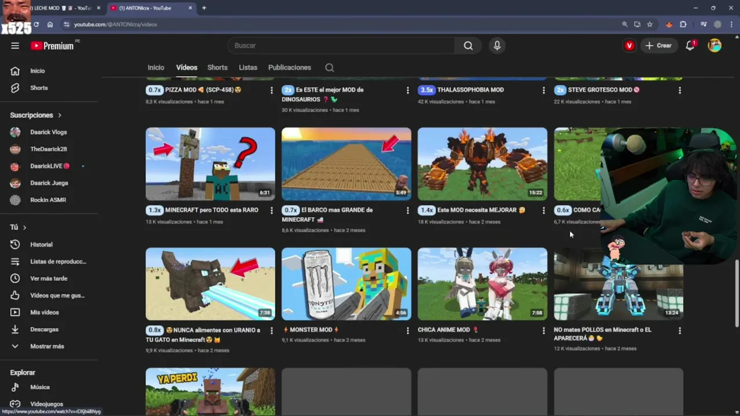Switch to channel Vídeos tab
The width and height of the screenshot is (740, 416).
tap(187, 68)
